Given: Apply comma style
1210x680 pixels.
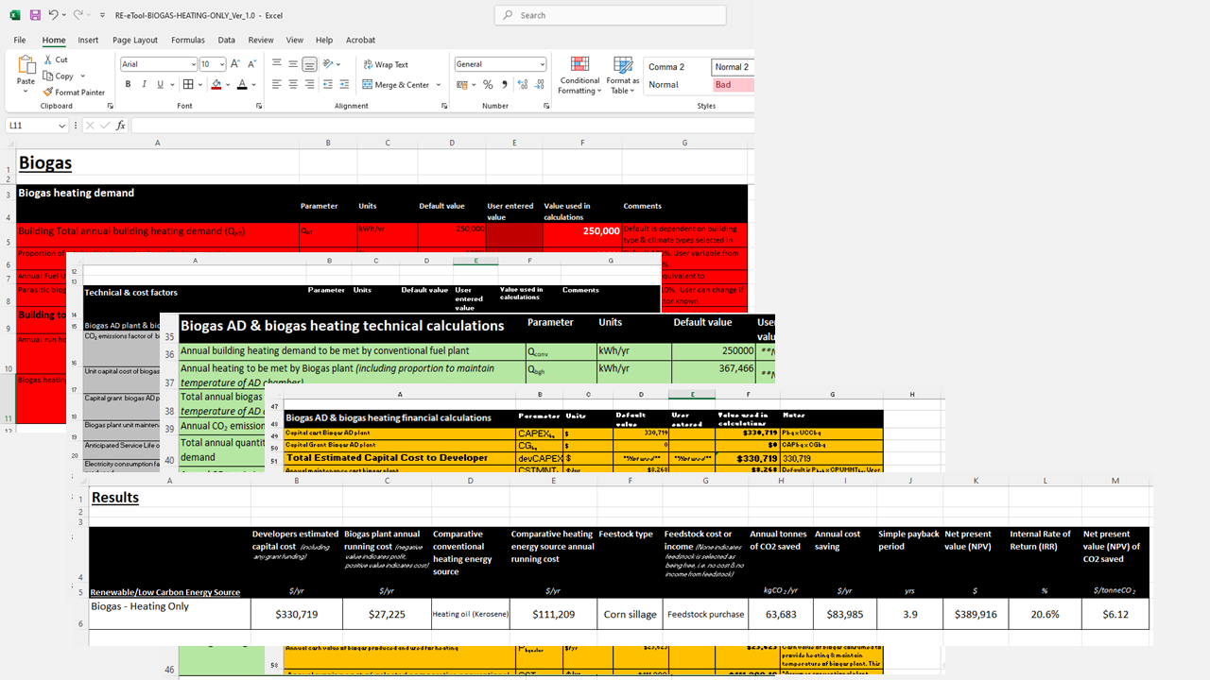Looking at the screenshot, I should pos(505,84).
